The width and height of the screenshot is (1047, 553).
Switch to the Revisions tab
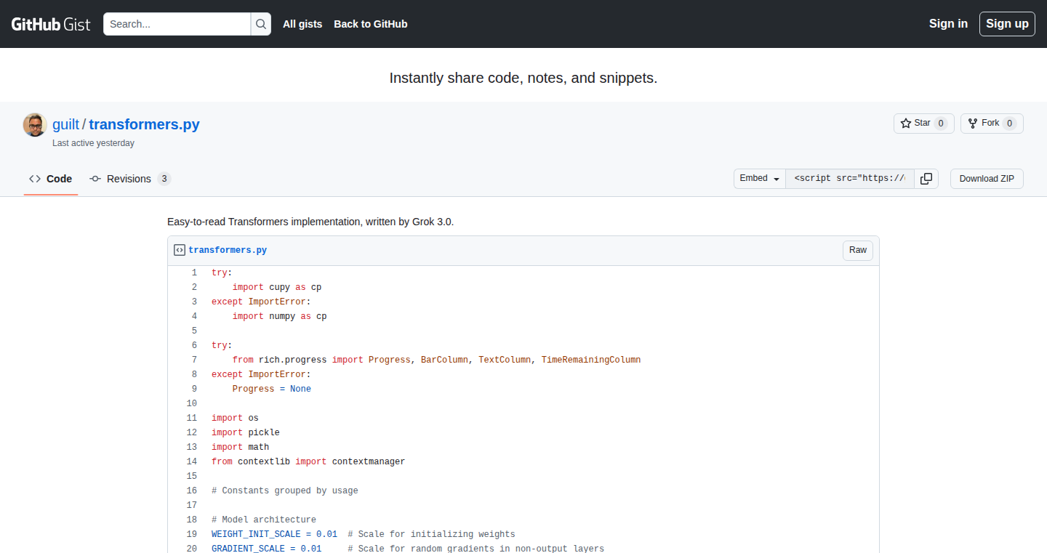pos(130,179)
